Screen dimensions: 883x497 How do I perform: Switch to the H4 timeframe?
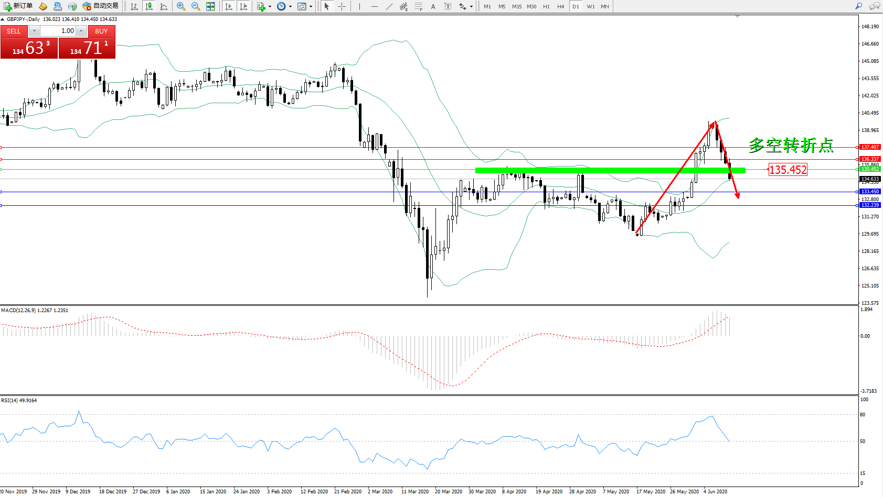point(561,6)
